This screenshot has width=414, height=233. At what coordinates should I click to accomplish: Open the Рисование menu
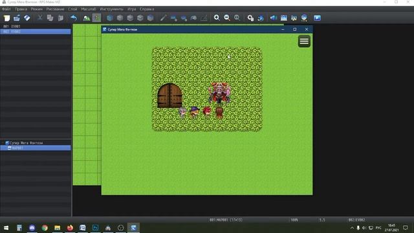(55, 9)
